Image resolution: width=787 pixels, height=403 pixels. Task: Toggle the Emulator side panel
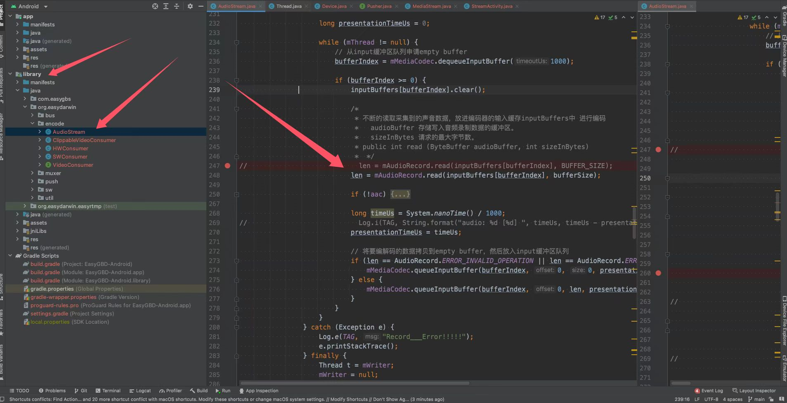[x=784, y=367]
